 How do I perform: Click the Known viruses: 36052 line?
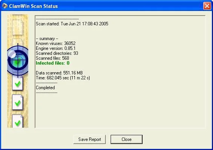56,43
